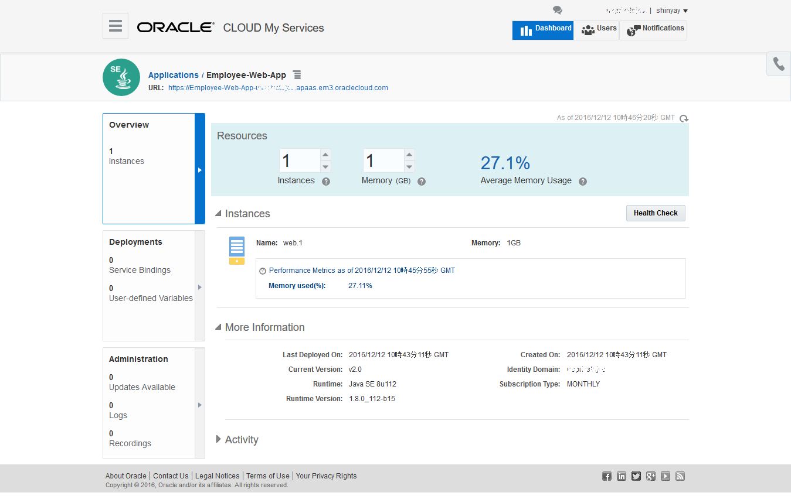The width and height of the screenshot is (791, 496).
Task: Click the web.1 instance server icon
Action: coord(237,251)
